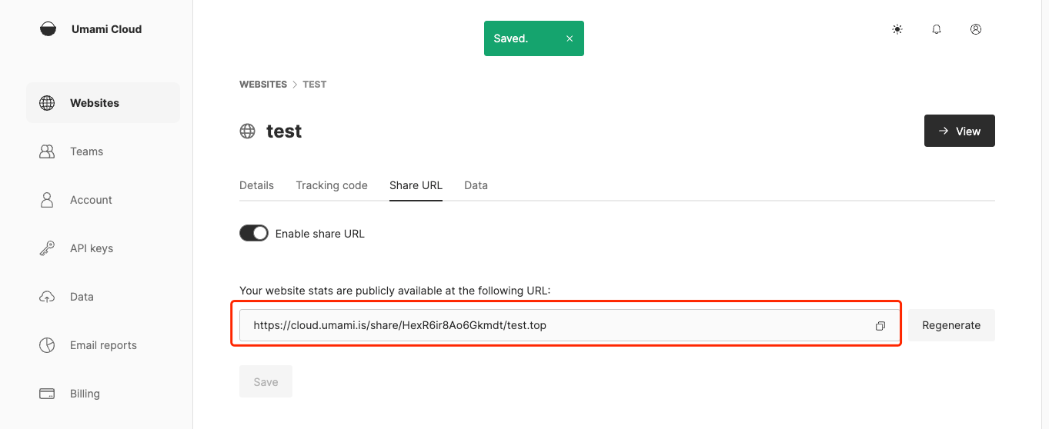Open the Tracking code tab
Image resolution: width=1049 pixels, height=429 pixels.
[332, 185]
